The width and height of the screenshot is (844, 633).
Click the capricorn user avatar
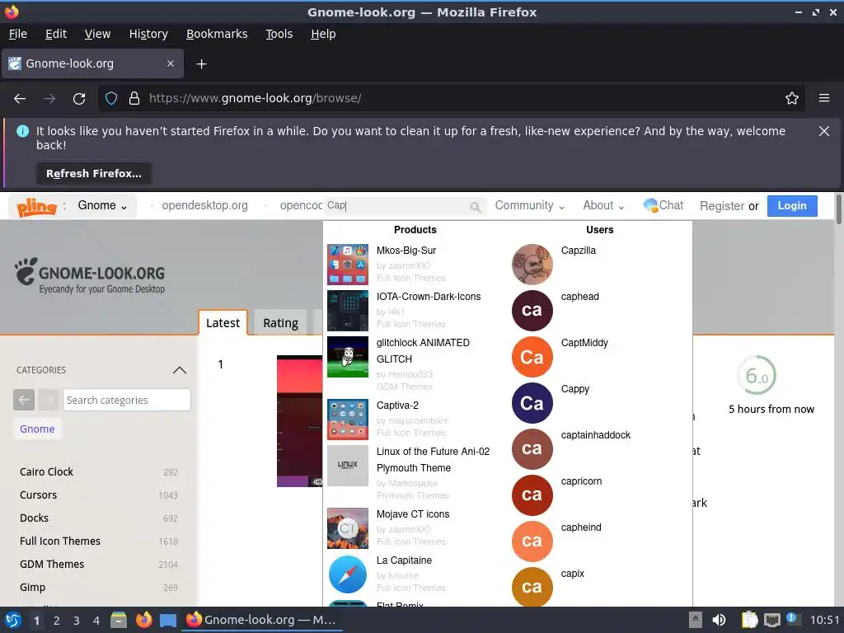pos(532,495)
